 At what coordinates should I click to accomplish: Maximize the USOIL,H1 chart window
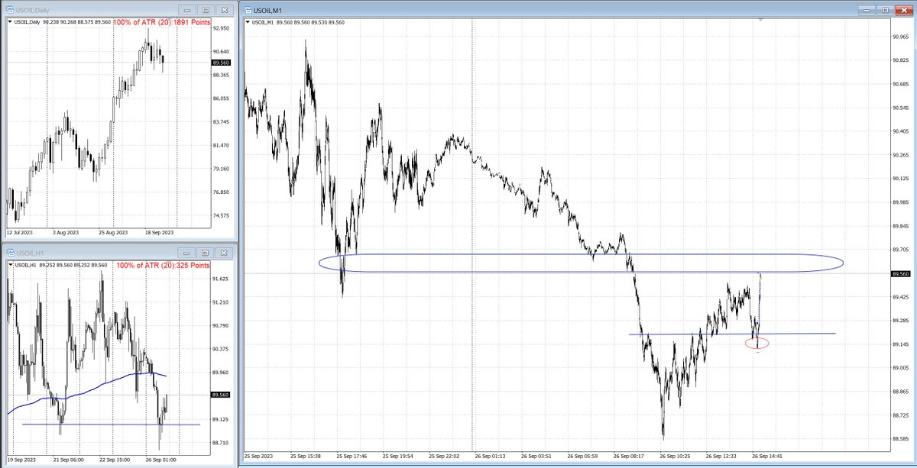click(x=206, y=253)
